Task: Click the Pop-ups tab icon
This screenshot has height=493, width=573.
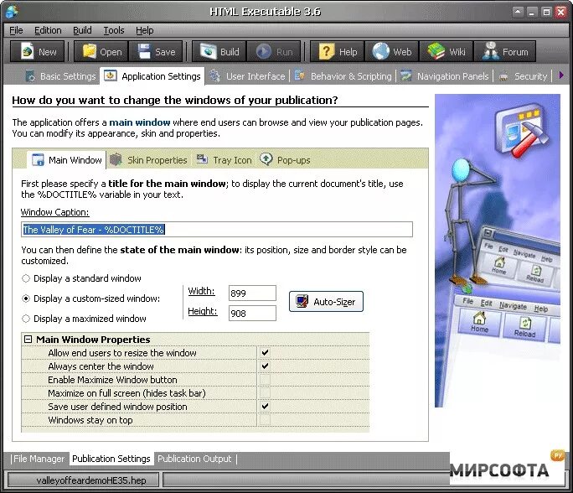Action: (x=266, y=159)
